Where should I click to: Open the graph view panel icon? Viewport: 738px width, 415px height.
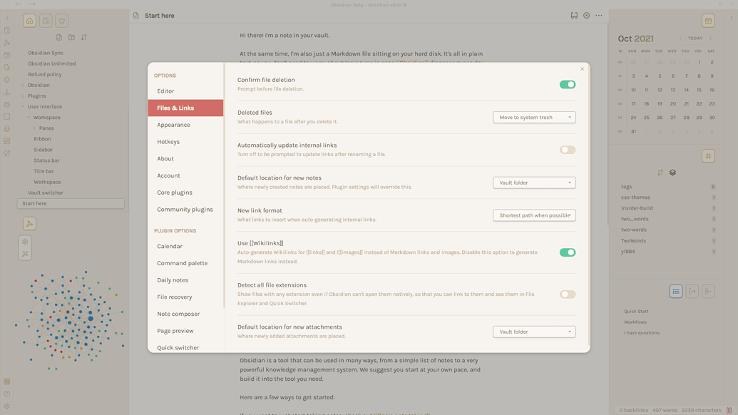pyautogui.click(x=29, y=223)
